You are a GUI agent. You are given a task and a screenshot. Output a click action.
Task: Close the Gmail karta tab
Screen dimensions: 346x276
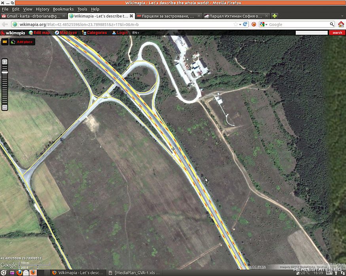tap(64, 16)
